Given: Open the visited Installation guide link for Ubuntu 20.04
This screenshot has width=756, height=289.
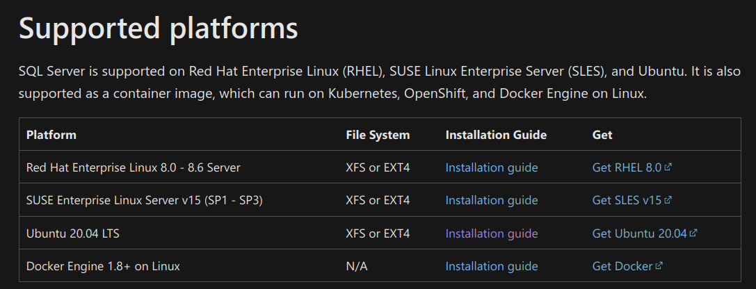Looking at the screenshot, I should pyautogui.click(x=491, y=233).
